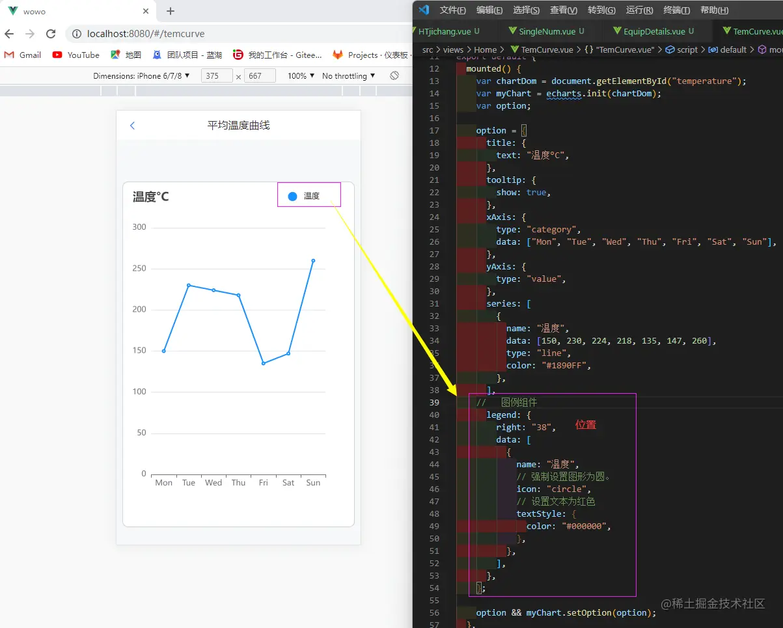The image size is (783, 628).
Task: Close the wowo browser tab
Action: tap(146, 11)
